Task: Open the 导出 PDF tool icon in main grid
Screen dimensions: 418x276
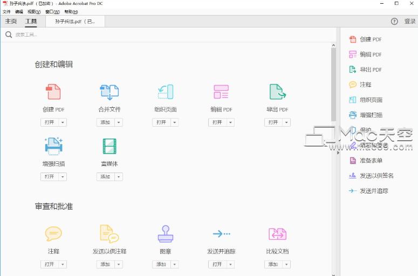Action: (278, 92)
